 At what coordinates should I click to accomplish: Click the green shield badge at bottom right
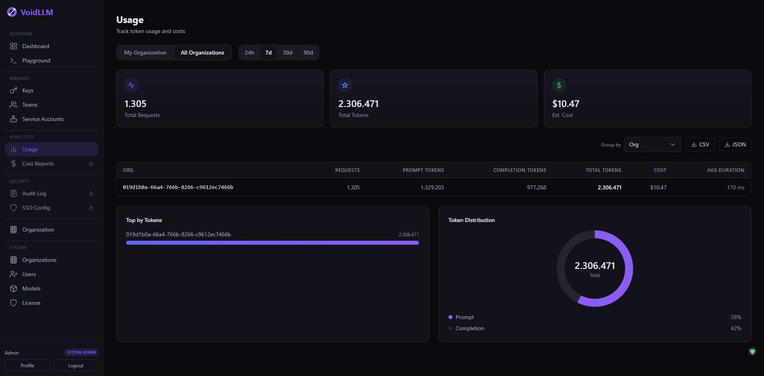click(x=752, y=351)
